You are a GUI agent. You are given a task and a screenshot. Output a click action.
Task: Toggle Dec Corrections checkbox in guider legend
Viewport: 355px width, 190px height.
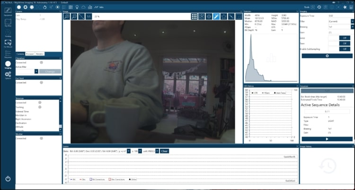pos(110,179)
